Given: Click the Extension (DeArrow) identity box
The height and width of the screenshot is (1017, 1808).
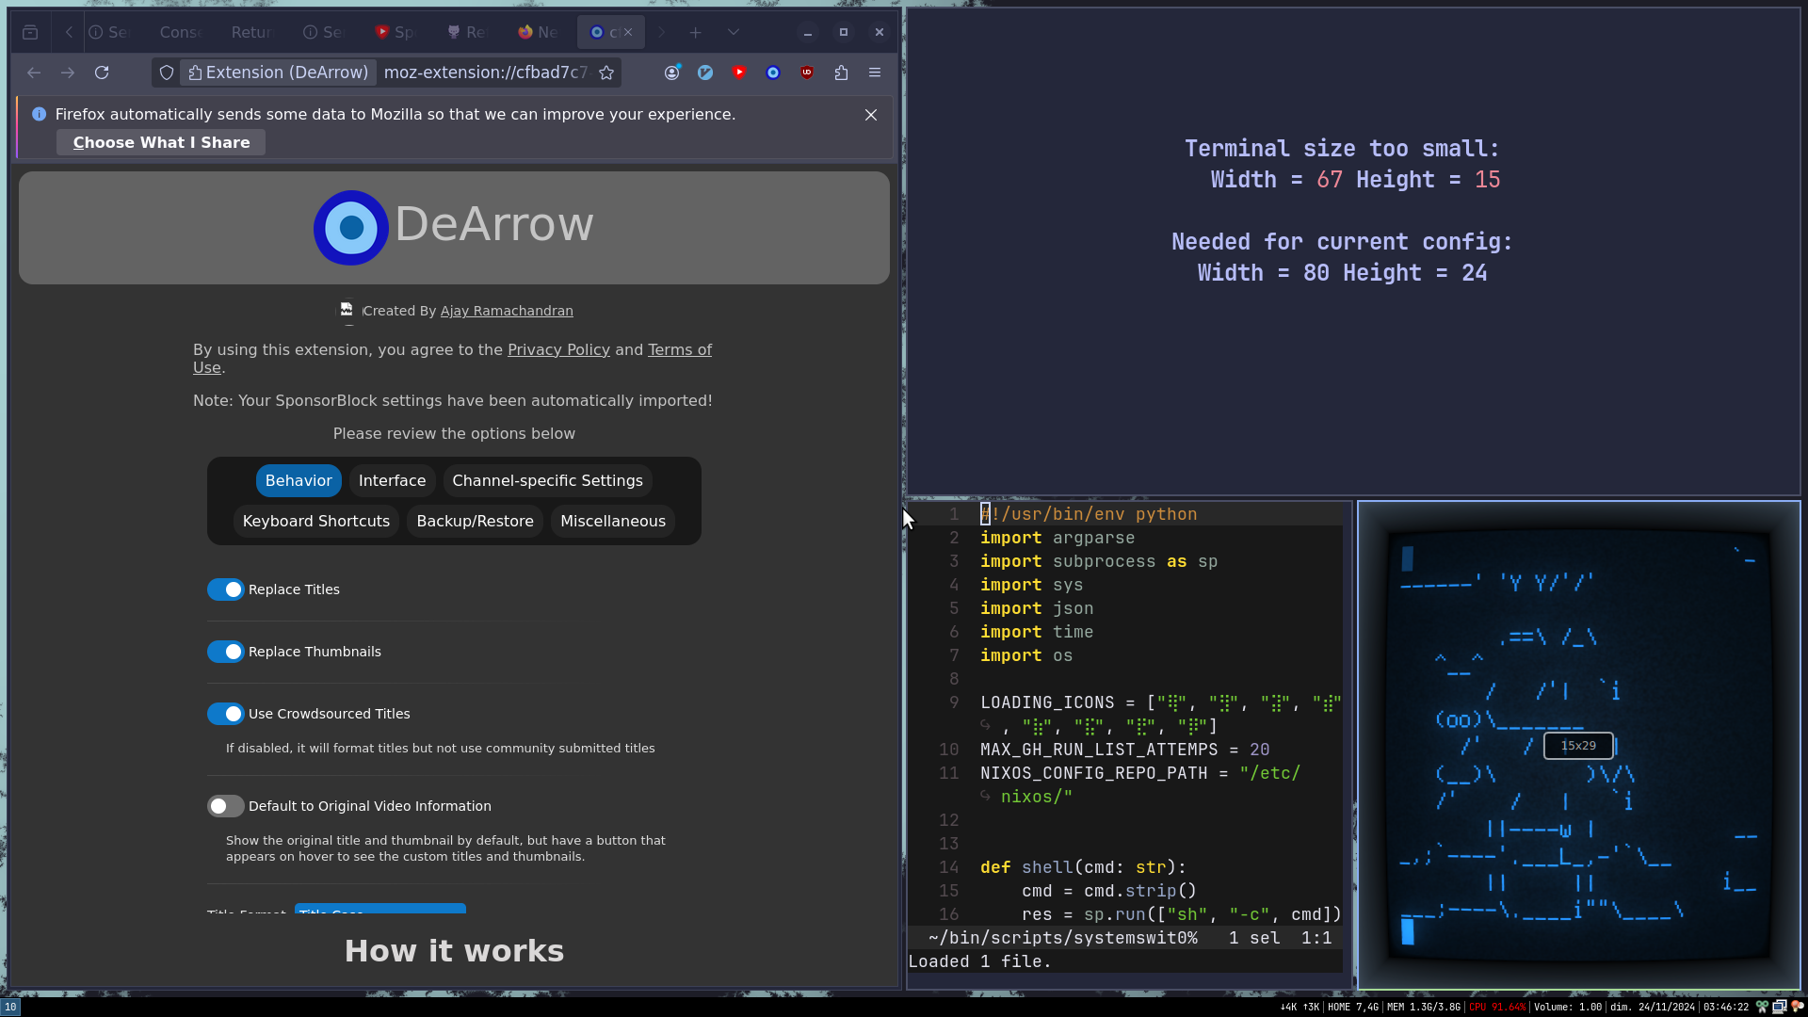Looking at the screenshot, I should pyautogui.click(x=278, y=73).
